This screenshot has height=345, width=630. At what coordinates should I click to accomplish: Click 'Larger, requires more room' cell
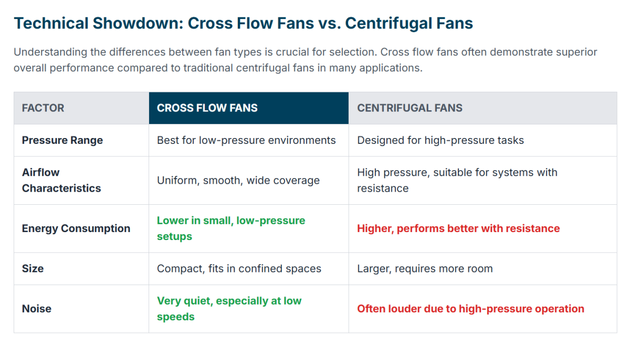click(x=425, y=268)
